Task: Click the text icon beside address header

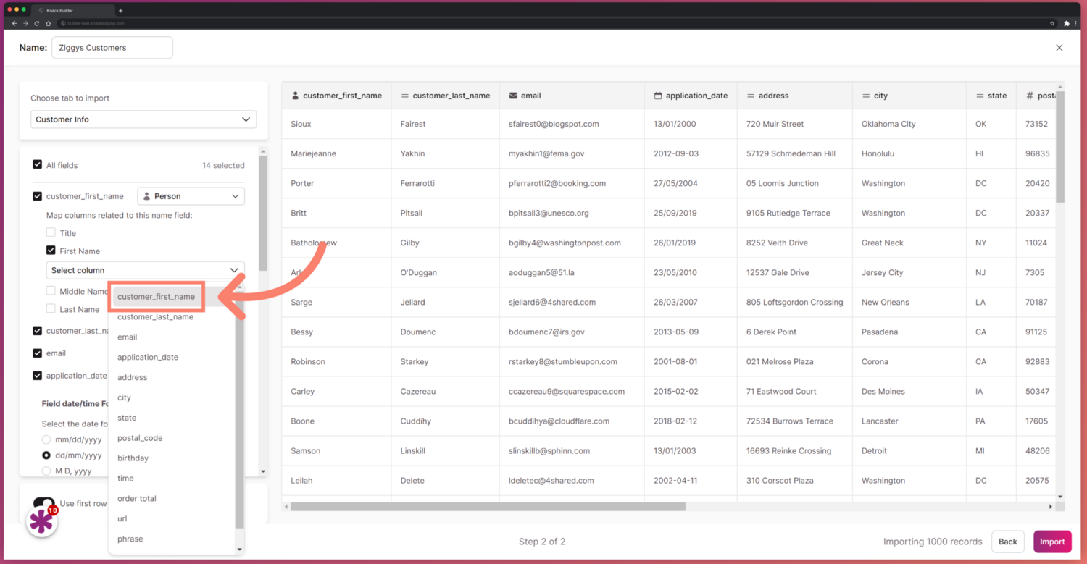Action: click(751, 96)
